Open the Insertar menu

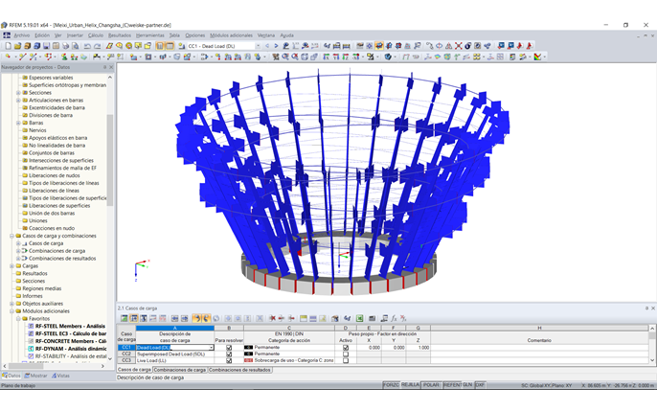[x=75, y=35]
